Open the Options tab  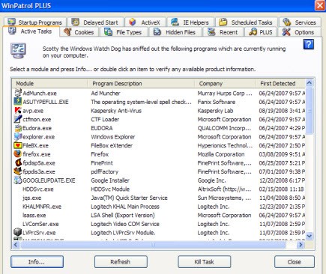point(300,32)
